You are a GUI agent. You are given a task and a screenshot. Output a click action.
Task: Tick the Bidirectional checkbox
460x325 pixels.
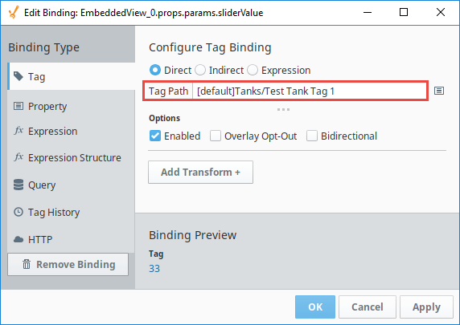(312, 136)
